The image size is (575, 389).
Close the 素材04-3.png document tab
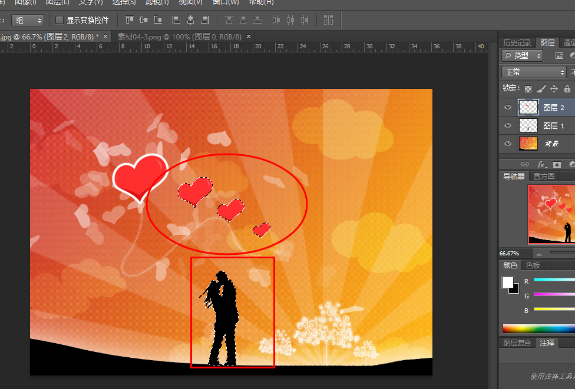pyautogui.click(x=249, y=36)
